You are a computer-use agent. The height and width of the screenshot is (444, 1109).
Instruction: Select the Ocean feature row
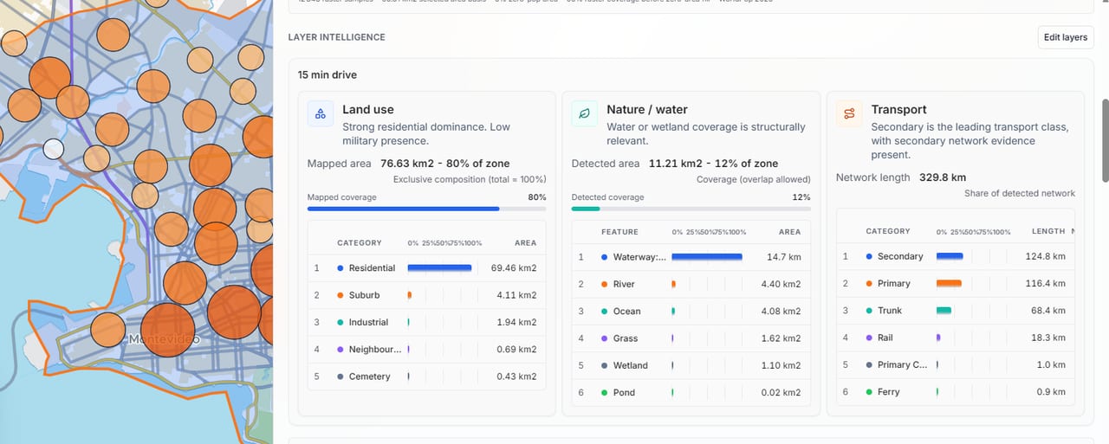click(x=691, y=312)
